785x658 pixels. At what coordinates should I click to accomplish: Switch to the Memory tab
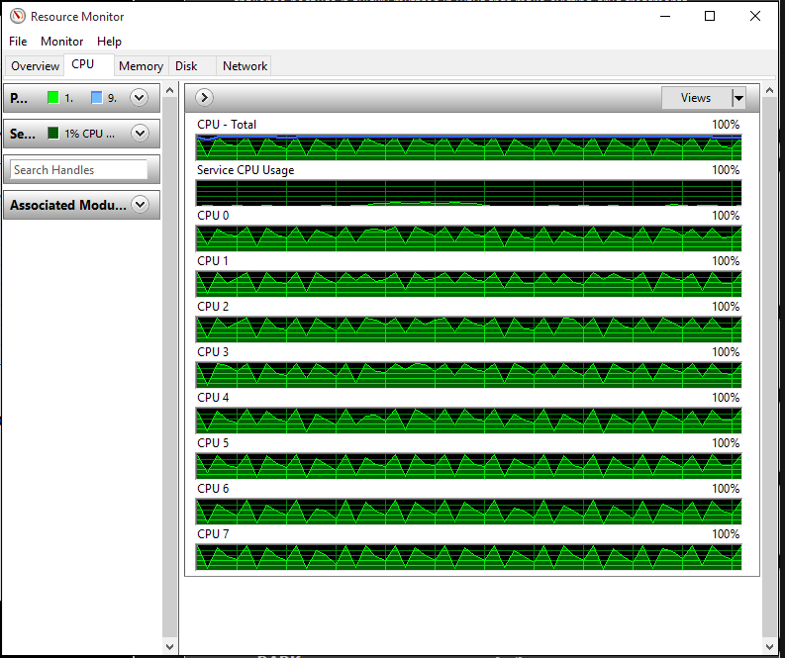coord(142,66)
